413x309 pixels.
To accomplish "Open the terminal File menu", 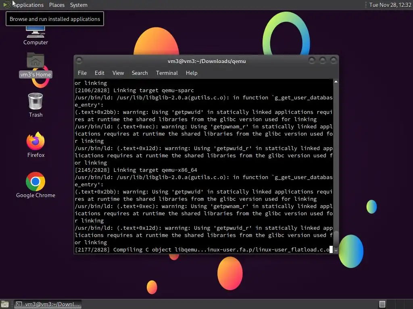I will click(82, 73).
